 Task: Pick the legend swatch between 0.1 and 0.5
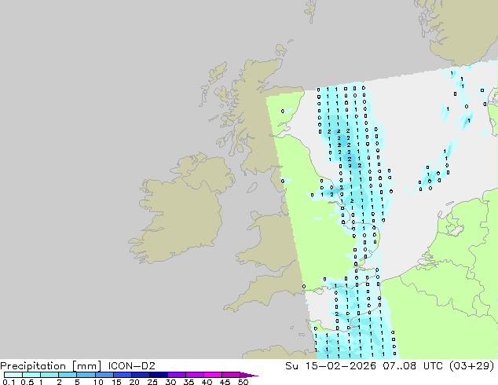(x=13, y=375)
